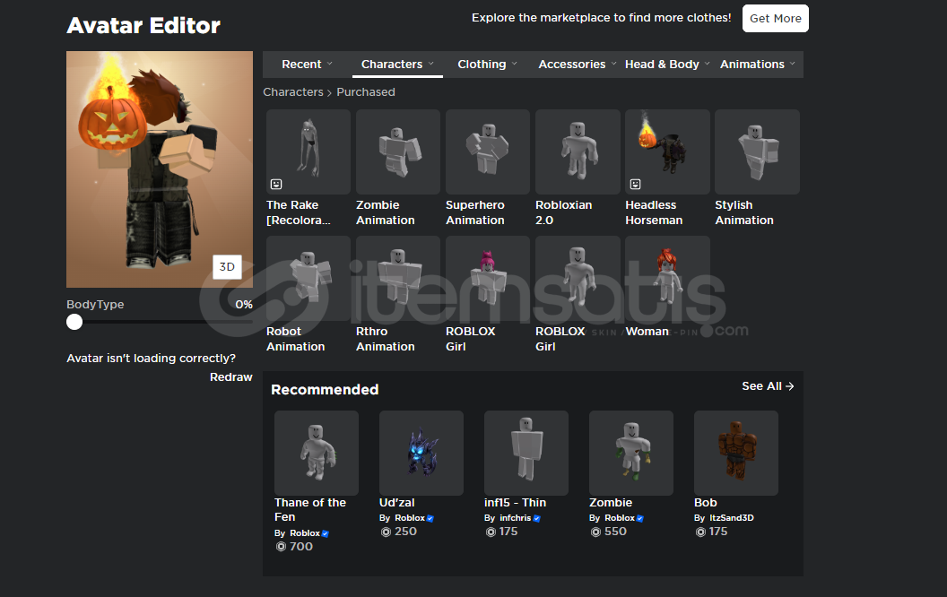
Task: Click the Avatar Editor page title
Action: tap(143, 25)
